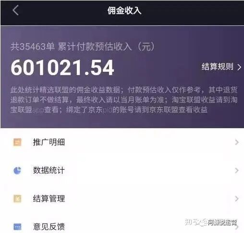Click the blue pie chart 数据统计 icon
This screenshot has height=233, width=244.
tap(17, 170)
